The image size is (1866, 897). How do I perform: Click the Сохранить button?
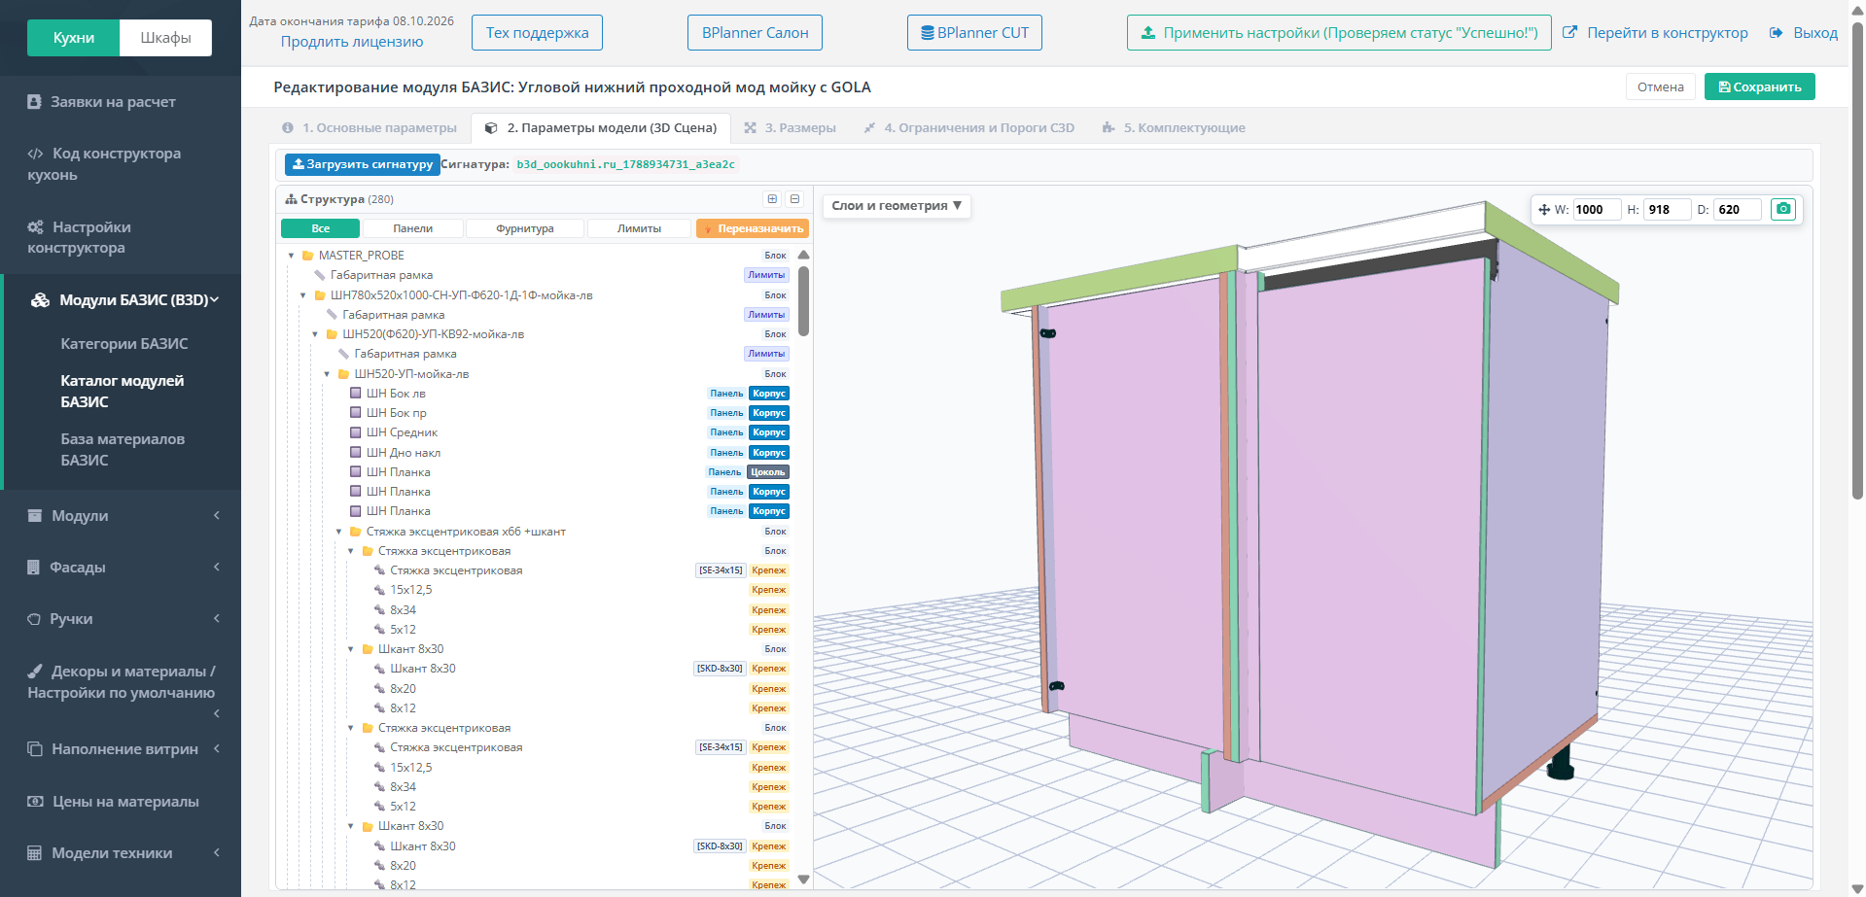1759,86
